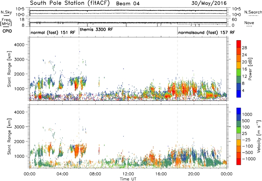
Task: Click the '1000' range tick on velocity panel axis
Action: click(x=19, y=156)
